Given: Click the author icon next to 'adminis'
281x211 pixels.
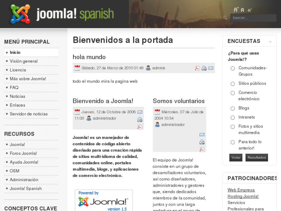Looking at the screenshot, I should point(148,68).
